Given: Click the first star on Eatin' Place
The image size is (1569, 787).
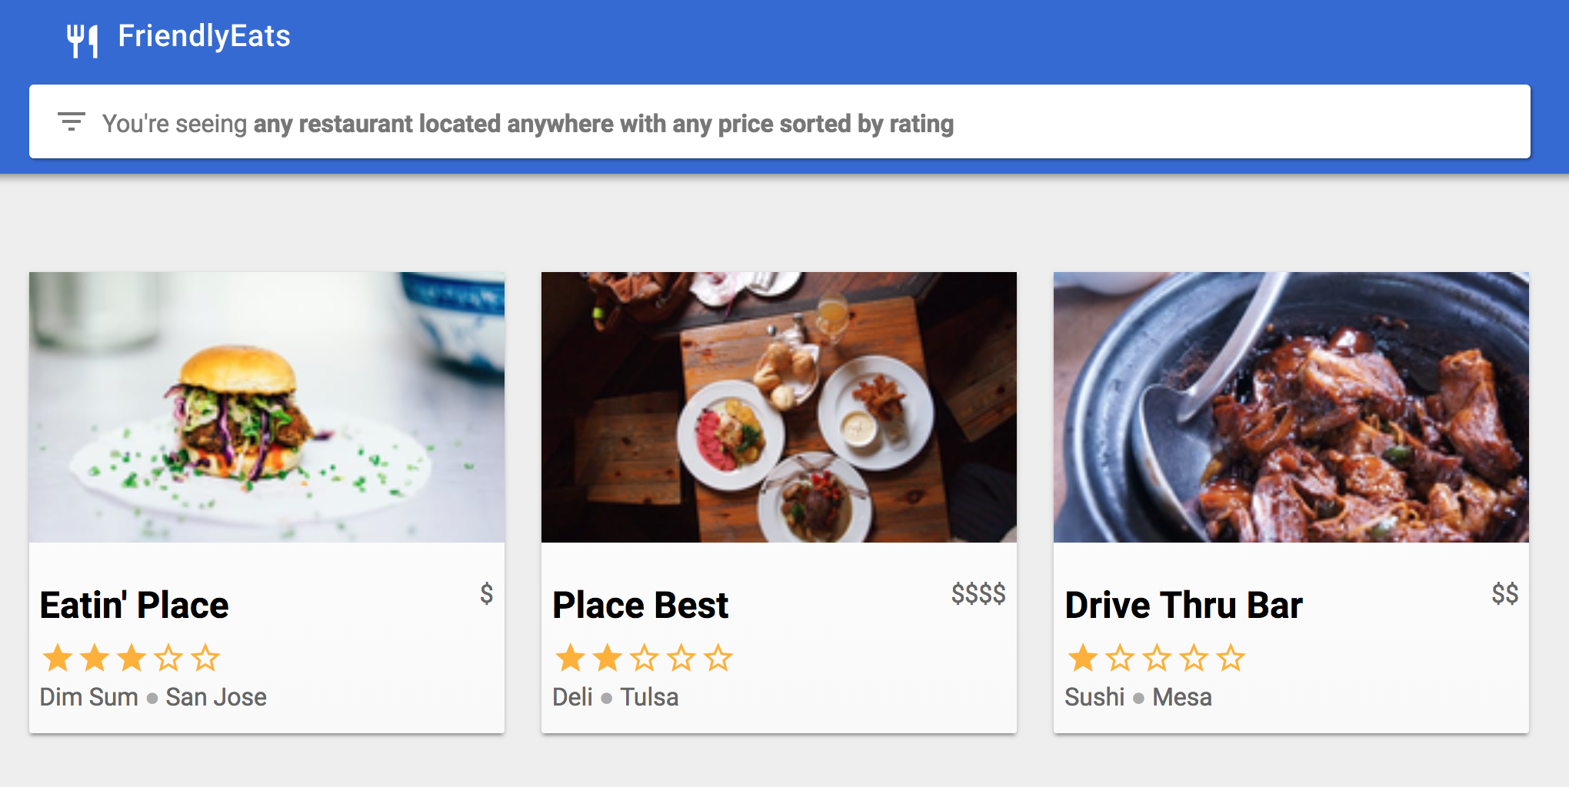Looking at the screenshot, I should tap(58, 659).
